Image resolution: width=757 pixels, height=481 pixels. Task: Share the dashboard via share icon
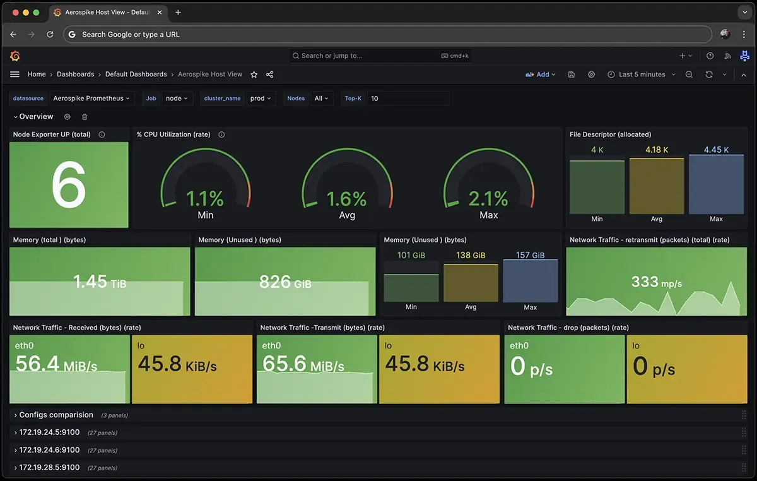pyautogui.click(x=270, y=74)
